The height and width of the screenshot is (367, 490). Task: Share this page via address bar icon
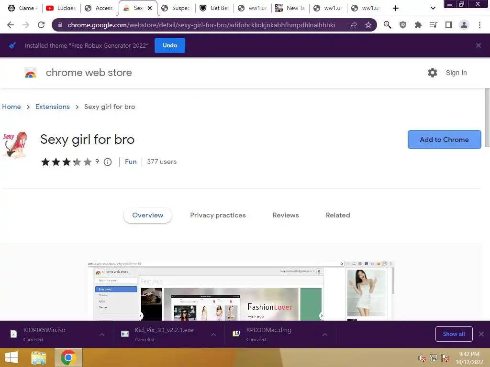[353, 25]
